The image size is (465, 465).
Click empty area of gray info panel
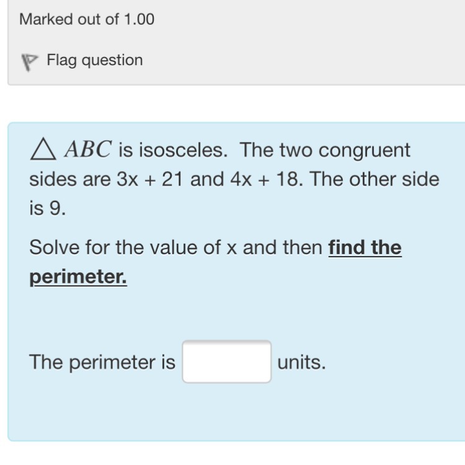click(310, 43)
